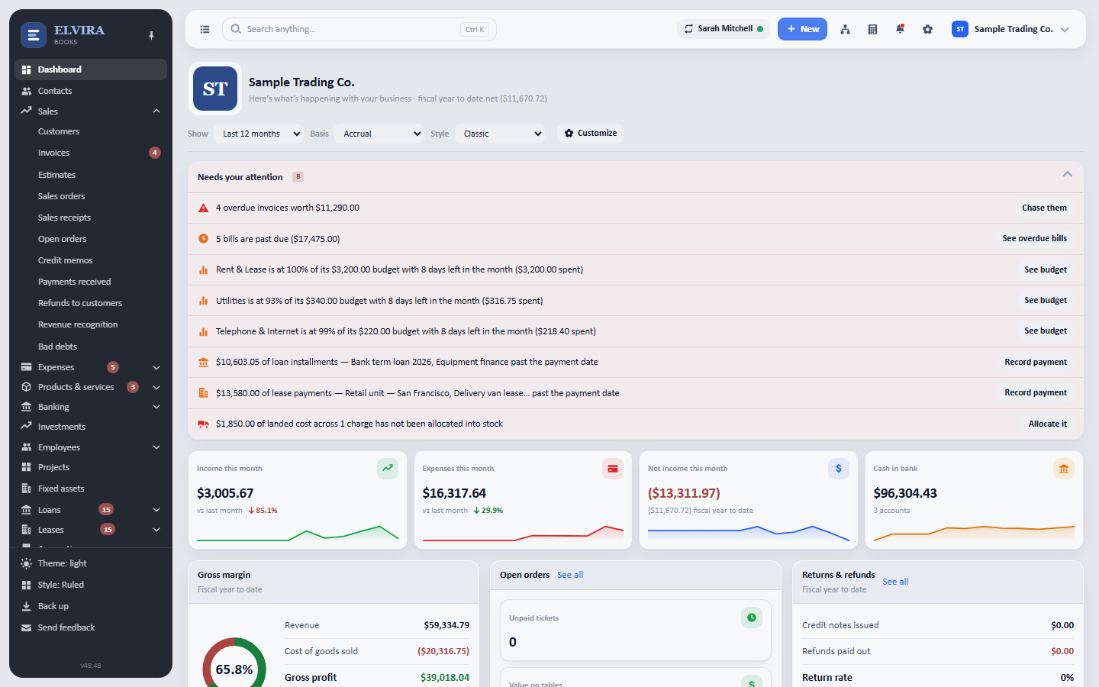Click See budget for Rent & Lease
Viewport: 1099px width, 687px height.
coord(1046,269)
